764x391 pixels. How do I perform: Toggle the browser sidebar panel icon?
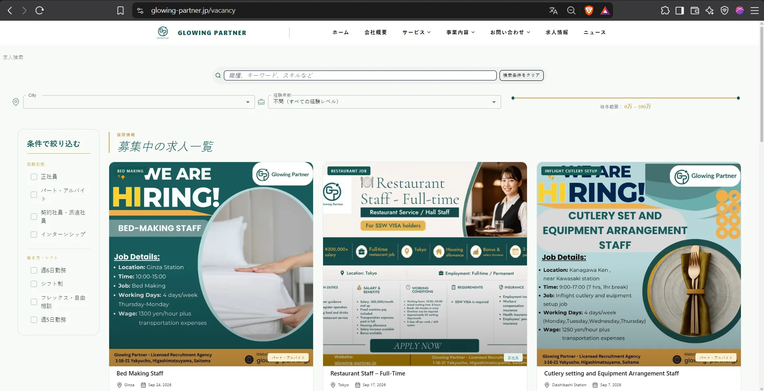click(x=680, y=11)
